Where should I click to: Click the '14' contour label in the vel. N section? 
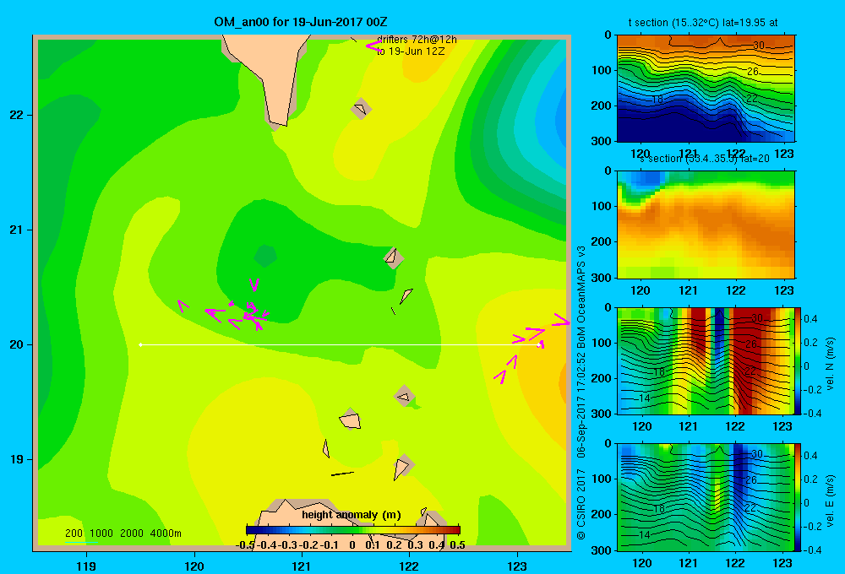645,398
